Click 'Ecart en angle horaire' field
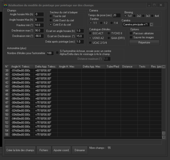 pyautogui.click(x=80, y=31)
